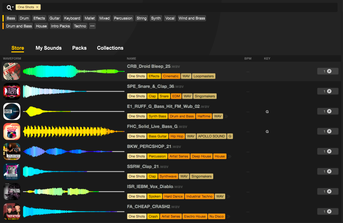343x223 pixels.
Task: Click the BPM column header
Action: pos(248,59)
